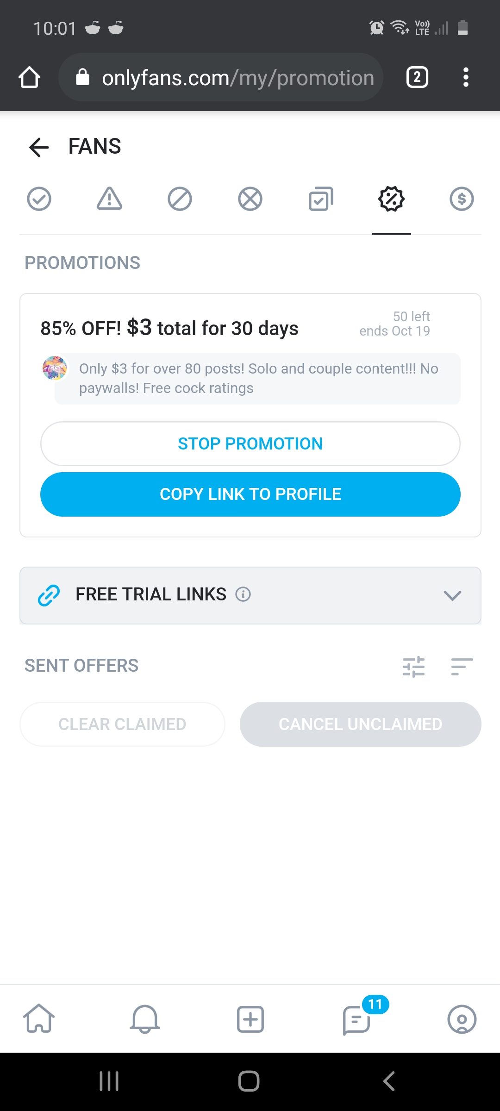
Task: Open notifications bell in bottom bar
Action: (145, 1019)
